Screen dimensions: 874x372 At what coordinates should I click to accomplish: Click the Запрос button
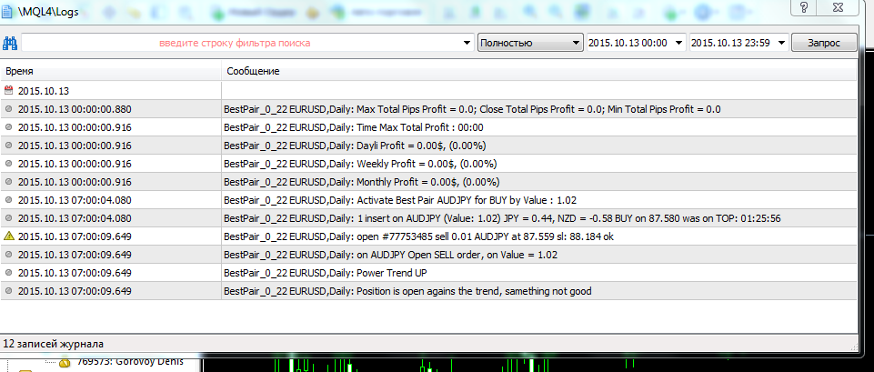pos(824,43)
